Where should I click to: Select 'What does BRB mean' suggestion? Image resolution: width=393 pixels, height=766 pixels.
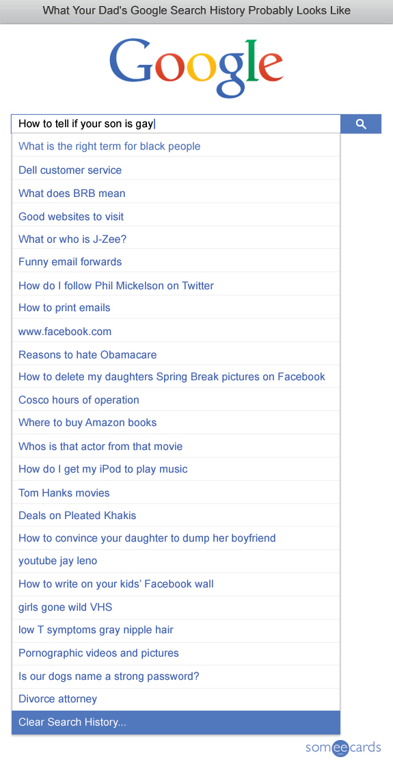tap(176, 193)
